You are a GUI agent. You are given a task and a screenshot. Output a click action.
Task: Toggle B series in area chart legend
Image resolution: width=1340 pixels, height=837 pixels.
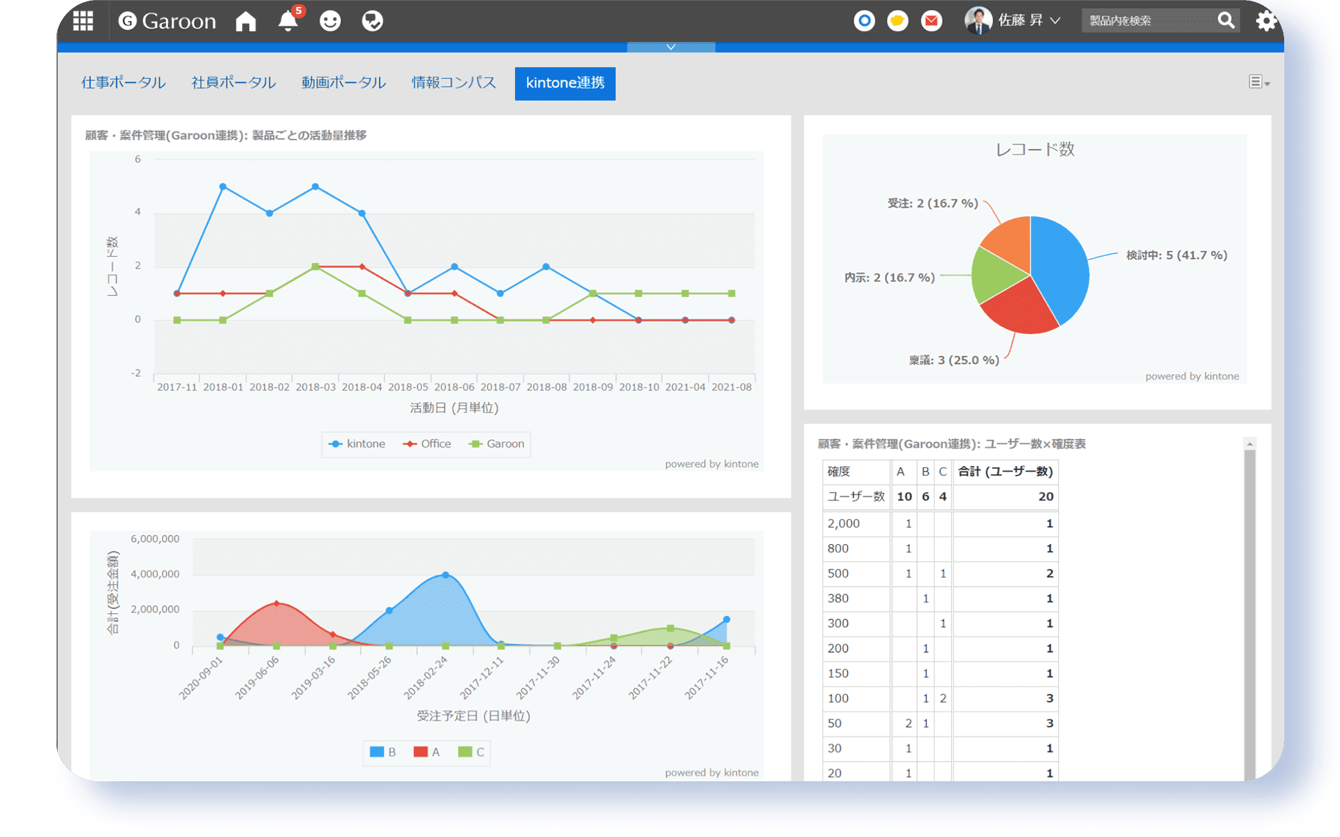point(383,752)
